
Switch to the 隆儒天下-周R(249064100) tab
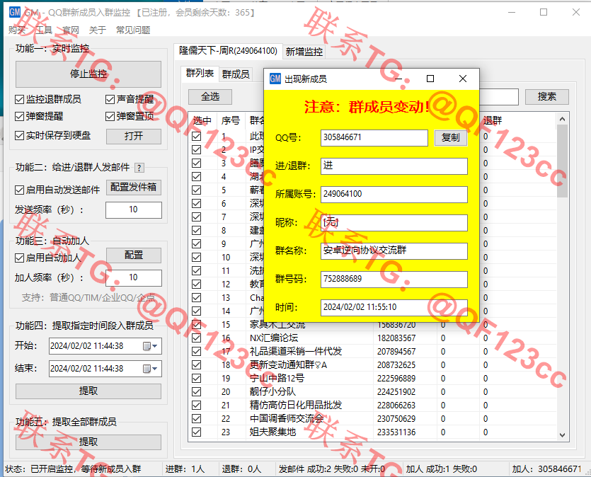pos(228,51)
